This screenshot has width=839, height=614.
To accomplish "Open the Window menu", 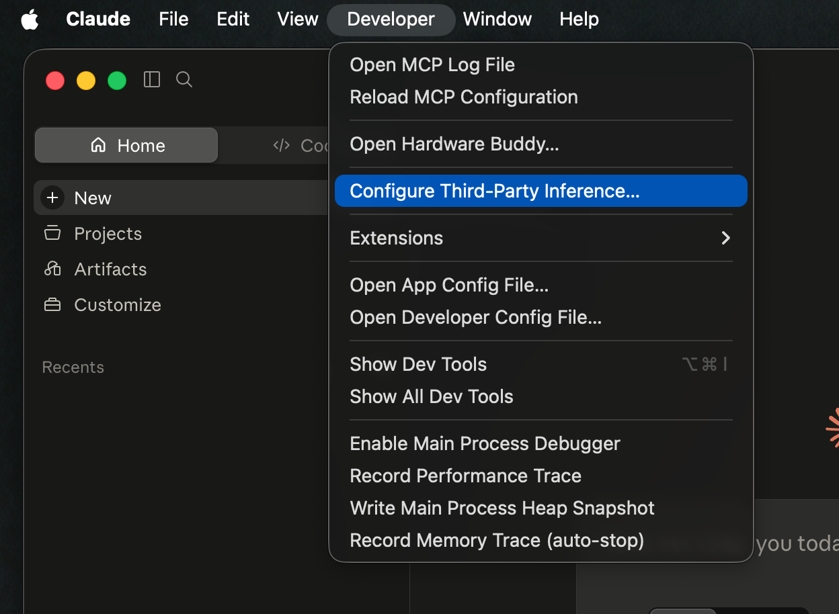I will click(x=497, y=19).
